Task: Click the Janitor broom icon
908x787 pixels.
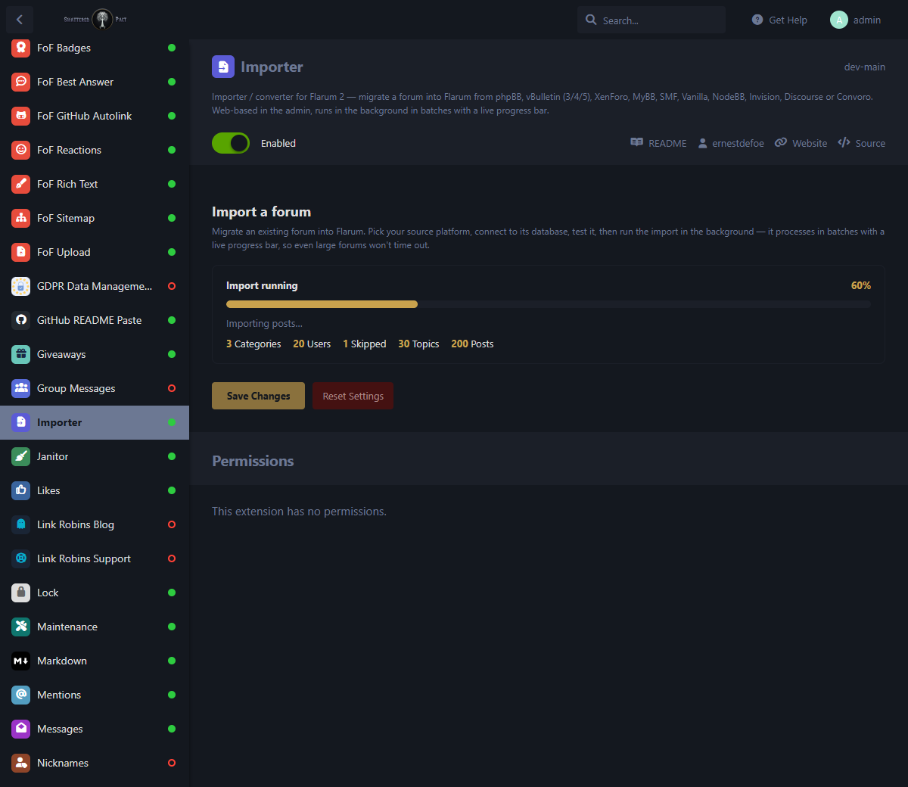Action: coord(21,456)
